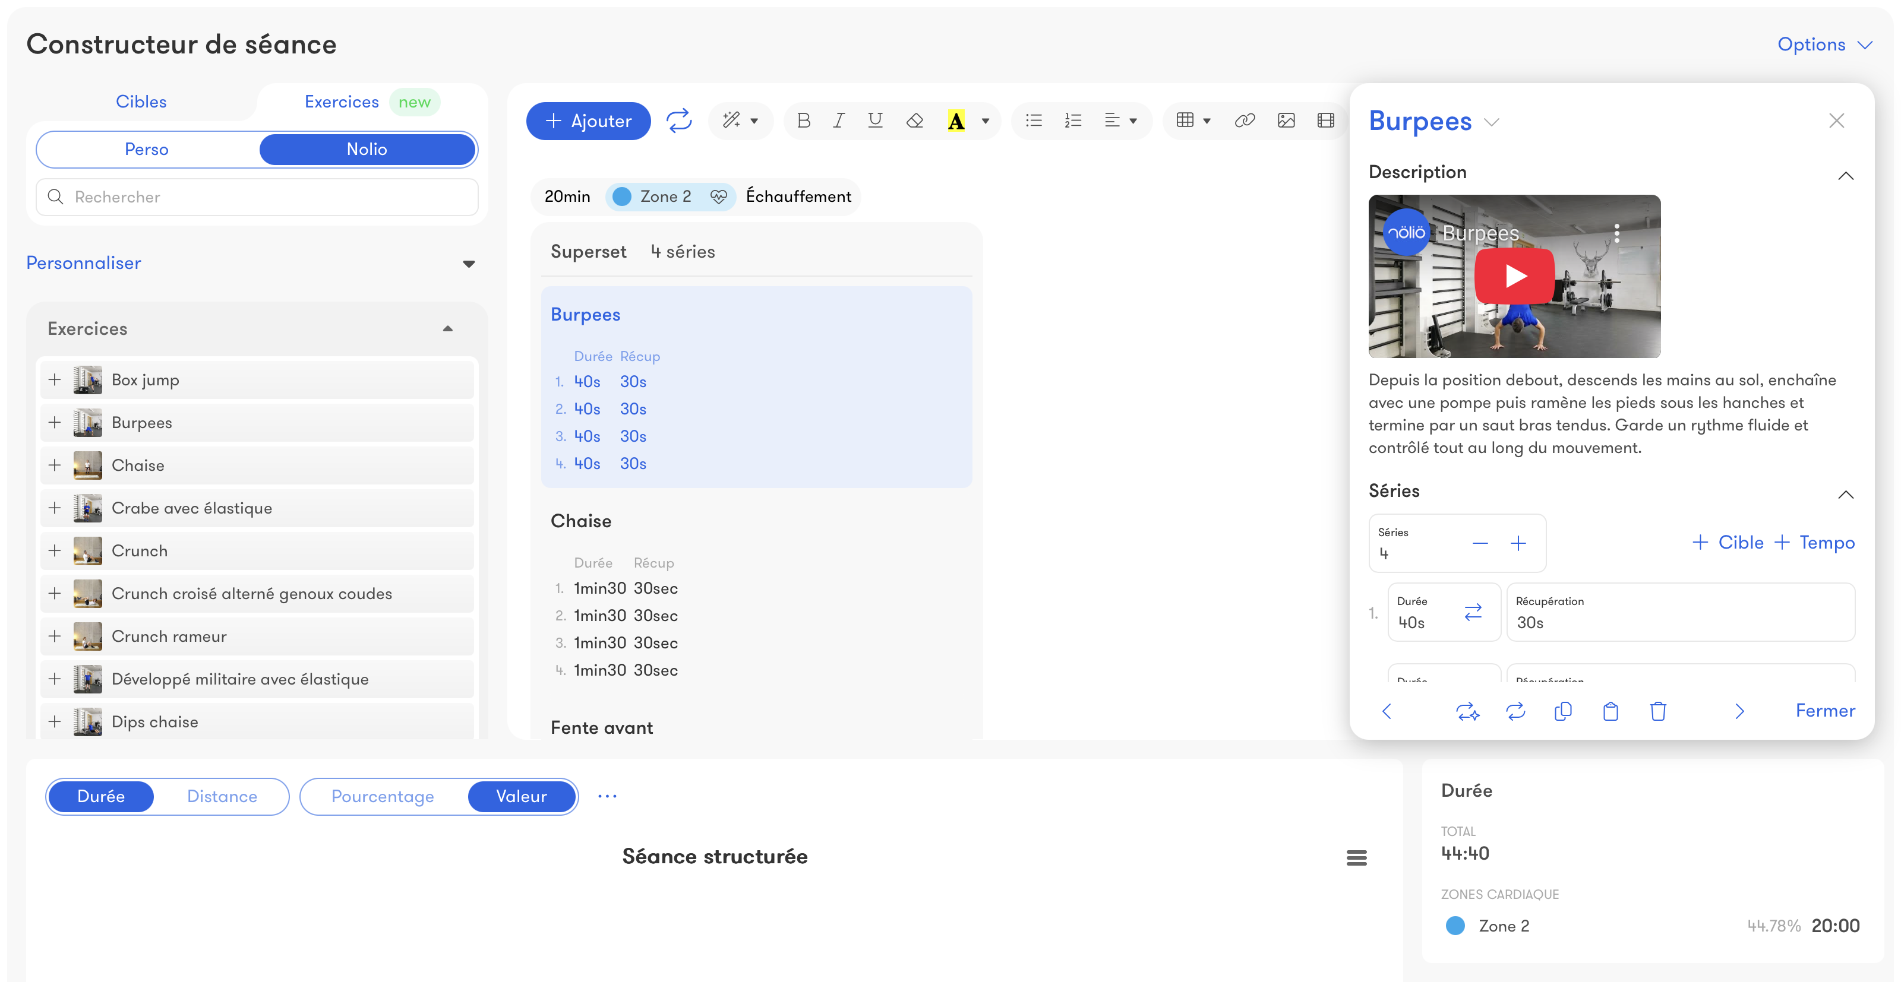
Task: Click the magic wand tool icon
Action: 731,121
